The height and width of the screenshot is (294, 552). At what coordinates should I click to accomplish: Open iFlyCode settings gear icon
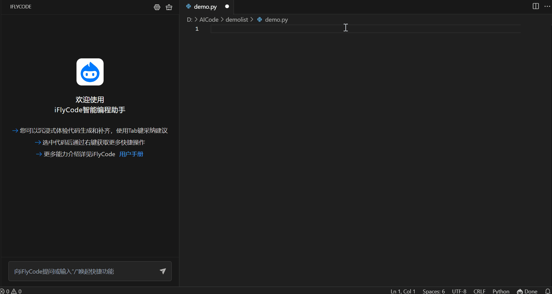(x=157, y=7)
